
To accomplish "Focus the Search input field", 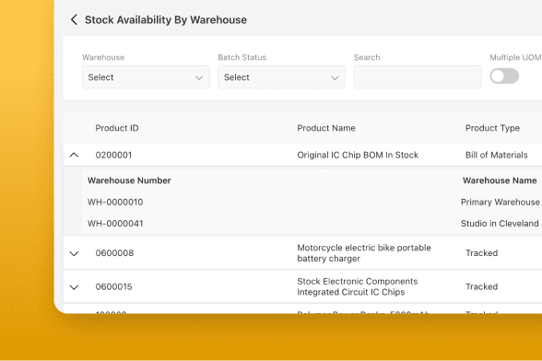I will [x=418, y=77].
